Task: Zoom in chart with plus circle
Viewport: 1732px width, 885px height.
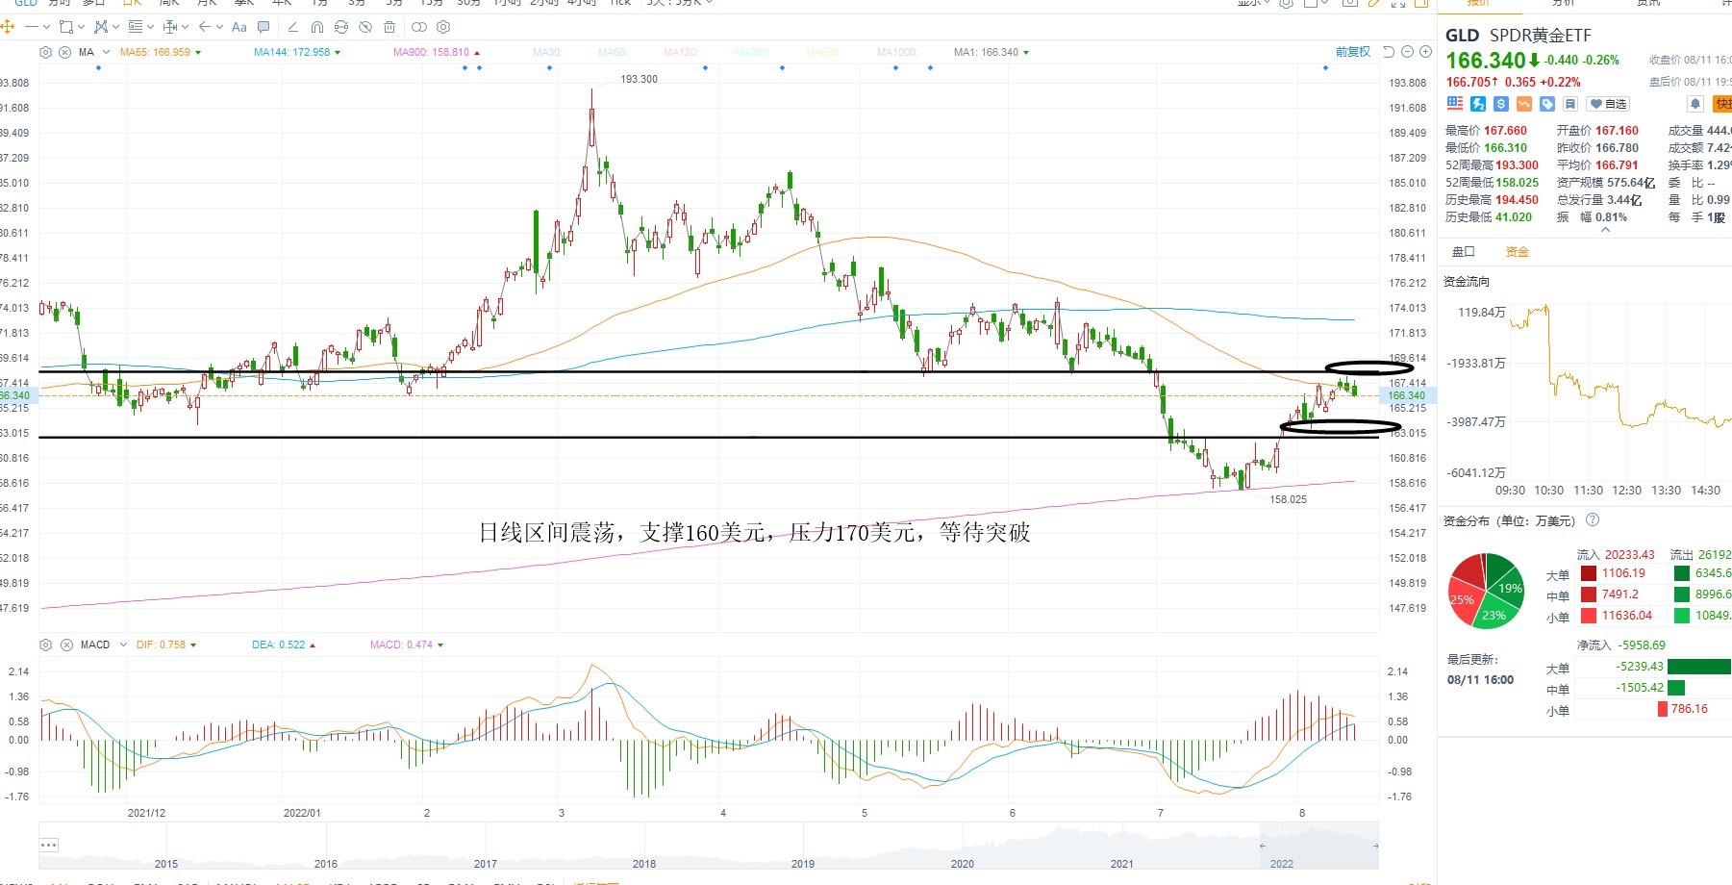Action: (1425, 52)
